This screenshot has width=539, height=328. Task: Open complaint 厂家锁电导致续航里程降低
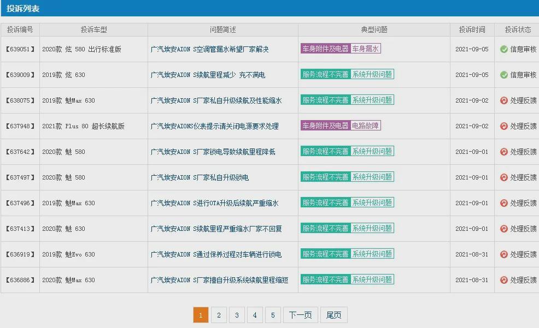[x=213, y=152]
